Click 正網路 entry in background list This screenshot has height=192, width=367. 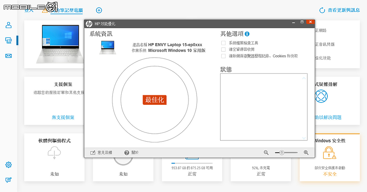321,30
